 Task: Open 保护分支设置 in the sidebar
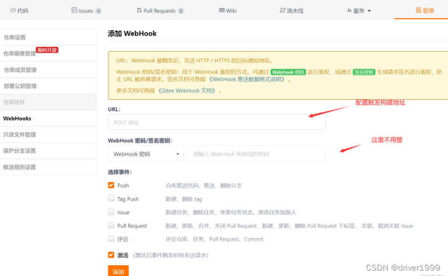pyautogui.click(x=48, y=151)
